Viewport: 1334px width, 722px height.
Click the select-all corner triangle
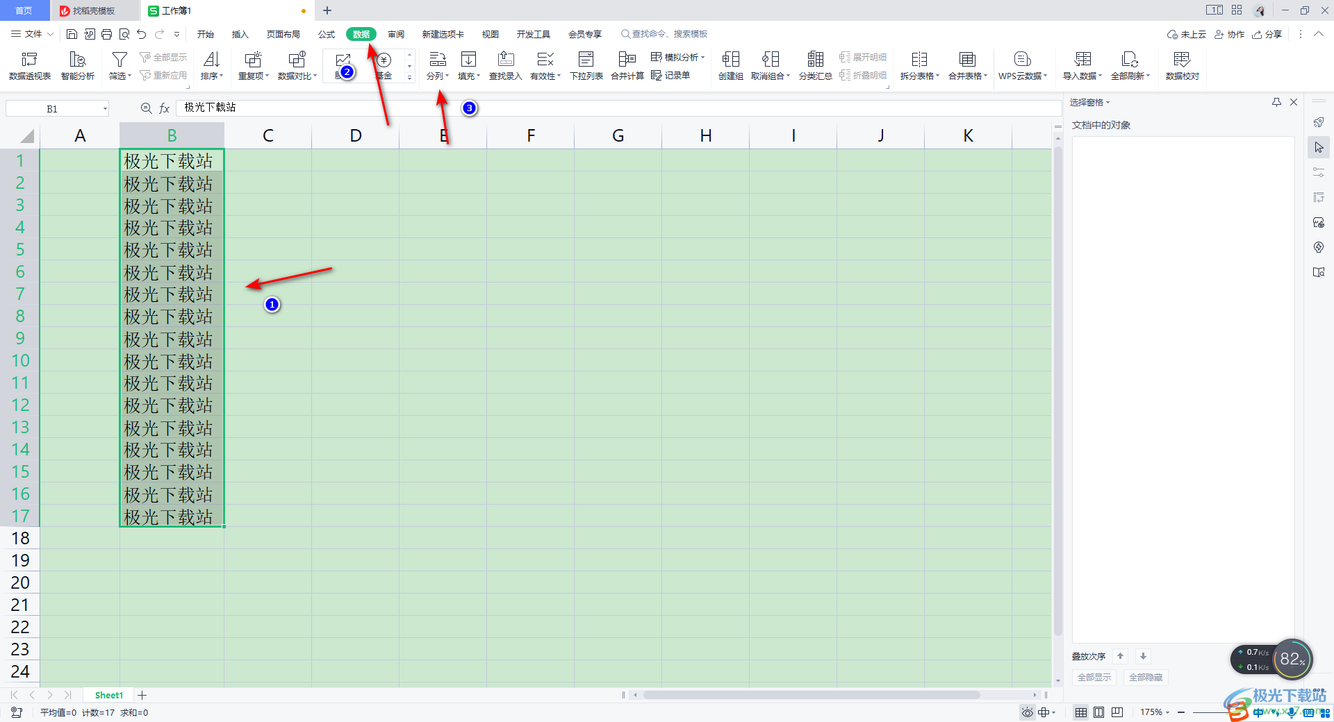26,136
